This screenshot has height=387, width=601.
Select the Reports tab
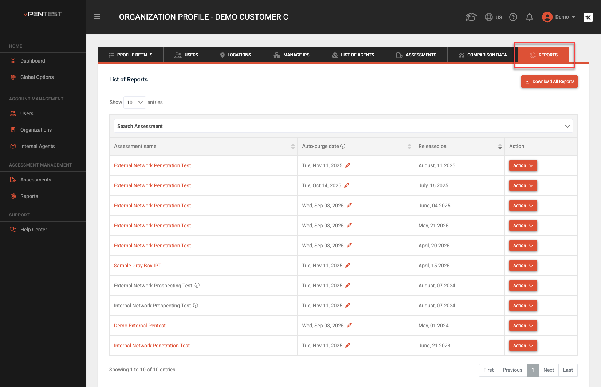click(543, 55)
